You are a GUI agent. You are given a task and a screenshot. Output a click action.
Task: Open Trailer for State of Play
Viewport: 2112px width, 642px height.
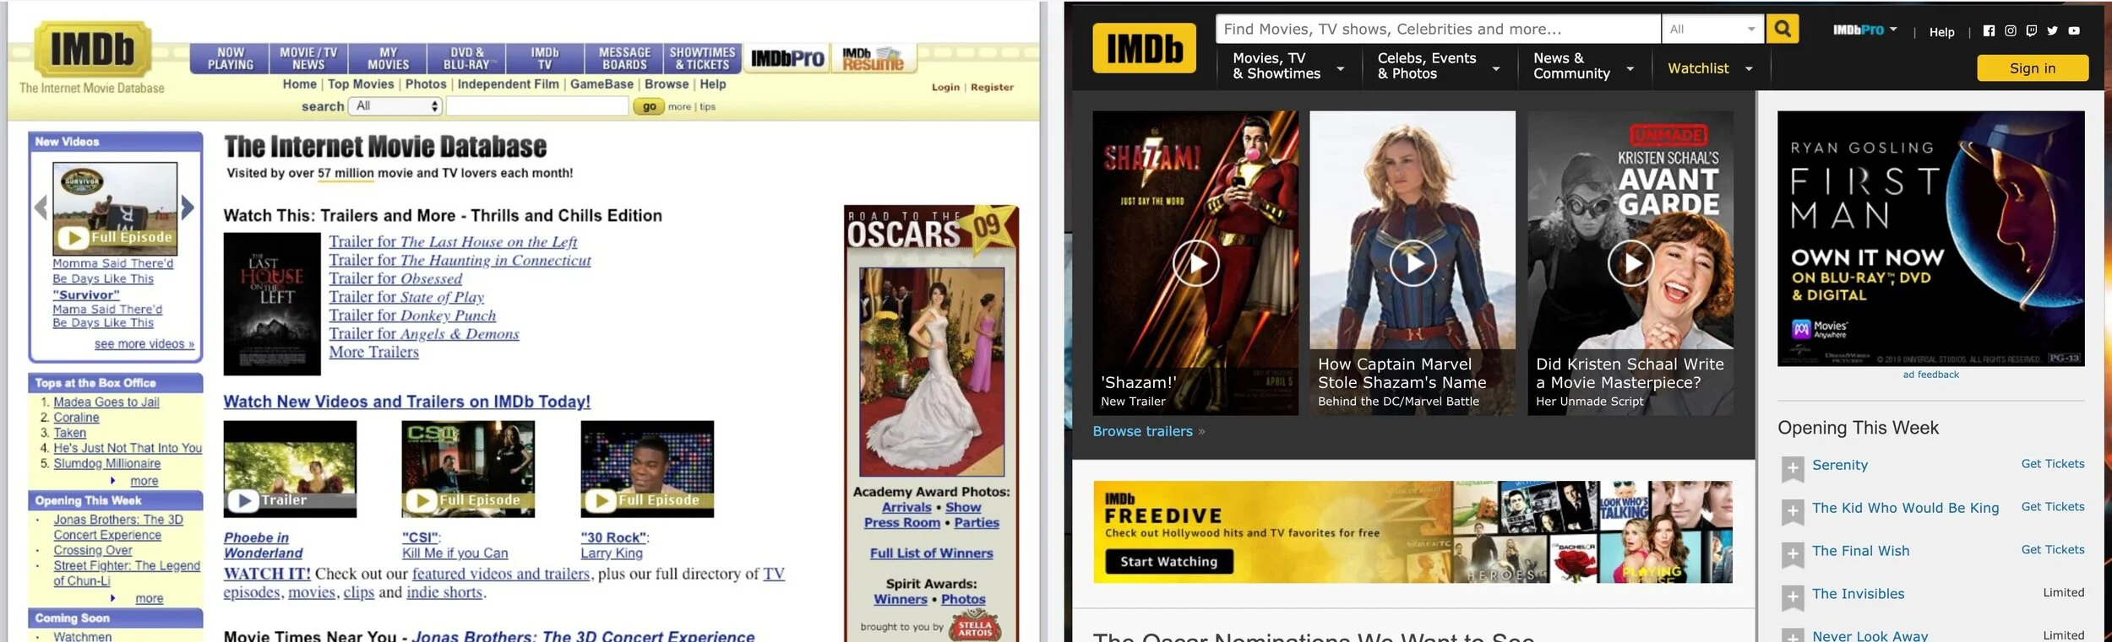click(x=406, y=297)
